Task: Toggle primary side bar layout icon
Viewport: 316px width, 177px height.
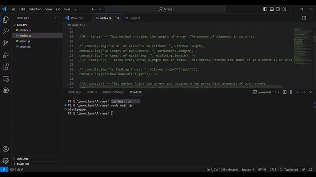Action: point(265,9)
